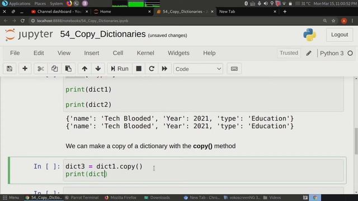This screenshot has height=201, width=358.
Task: Open the Edit menu
Action: [39, 53]
